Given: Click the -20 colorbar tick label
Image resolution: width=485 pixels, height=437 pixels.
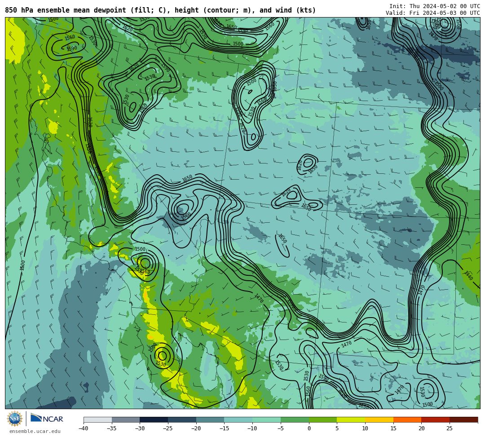Looking at the screenshot, I should point(196,428).
